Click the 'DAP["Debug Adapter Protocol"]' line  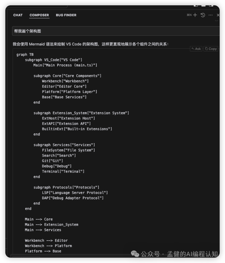click(73, 198)
